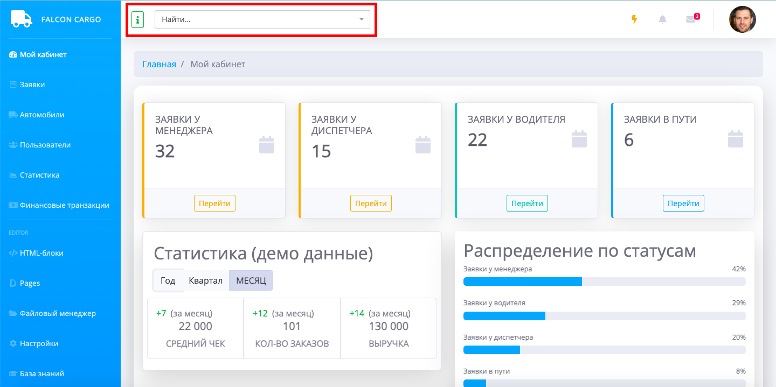Open Заявки in the sidebar
Viewport: 776px width, 387px height.
click(x=32, y=85)
